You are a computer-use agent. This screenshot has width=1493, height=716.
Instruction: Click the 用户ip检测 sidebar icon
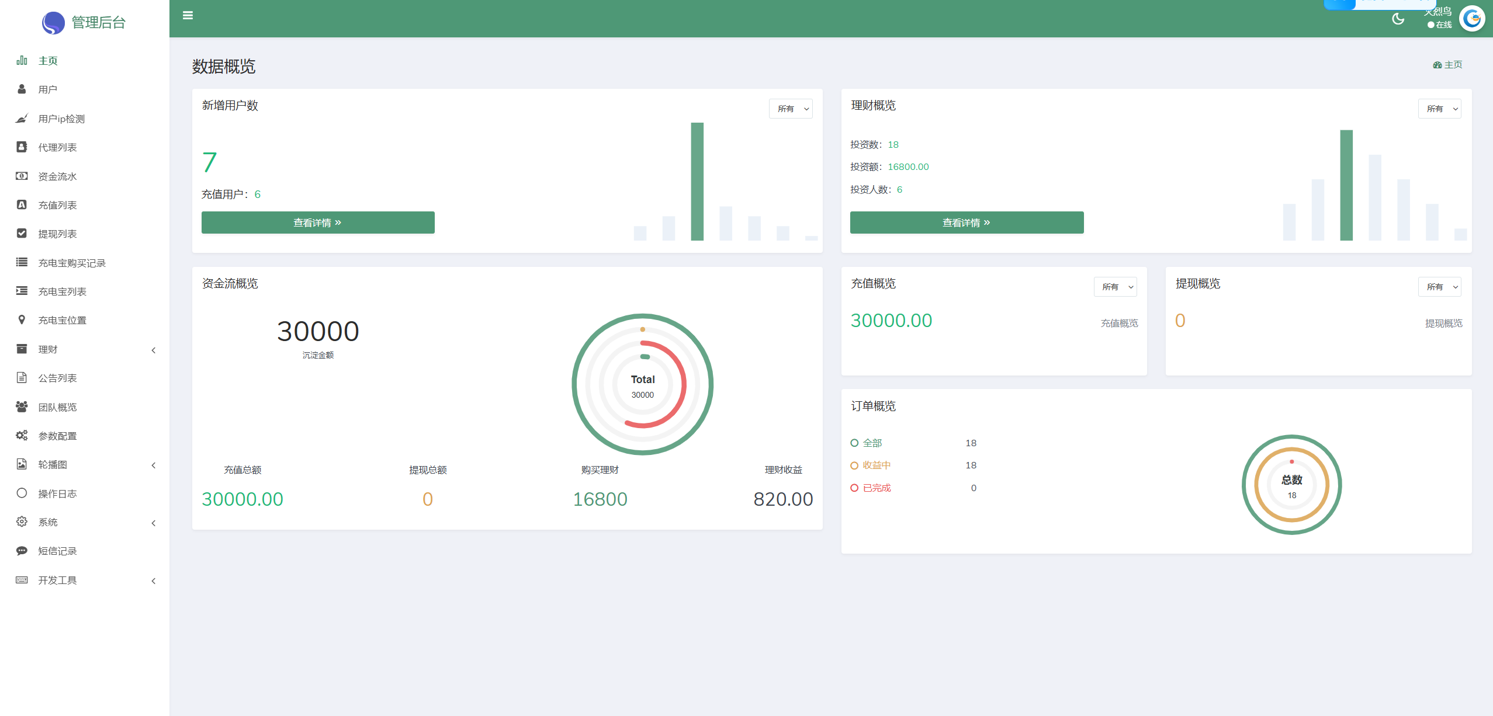click(x=22, y=119)
